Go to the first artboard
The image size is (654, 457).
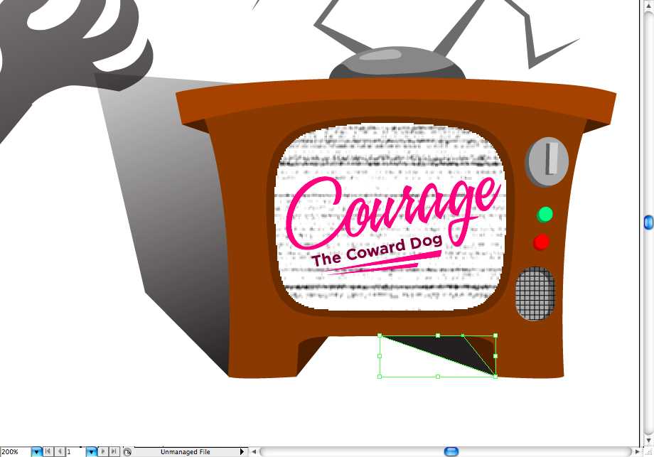[48, 451]
